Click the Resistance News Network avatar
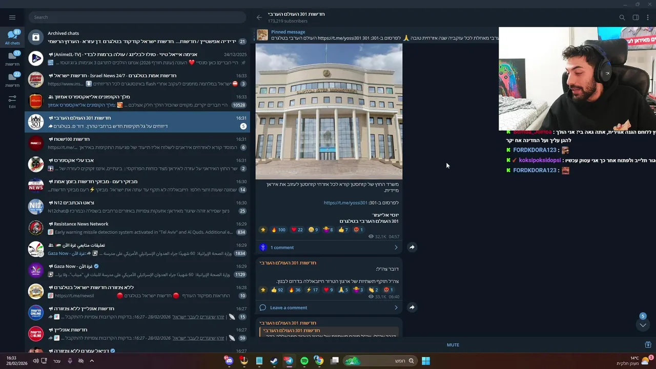This screenshot has width=656, height=369. [36, 228]
